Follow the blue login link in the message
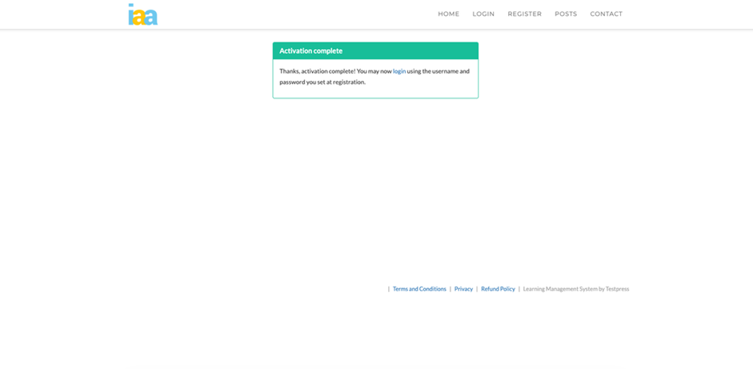This screenshot has height=369, width=753. click(399, 71)
